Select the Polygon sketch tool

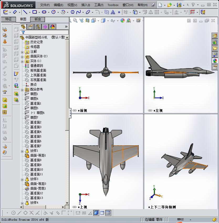[x=72, y=12]
